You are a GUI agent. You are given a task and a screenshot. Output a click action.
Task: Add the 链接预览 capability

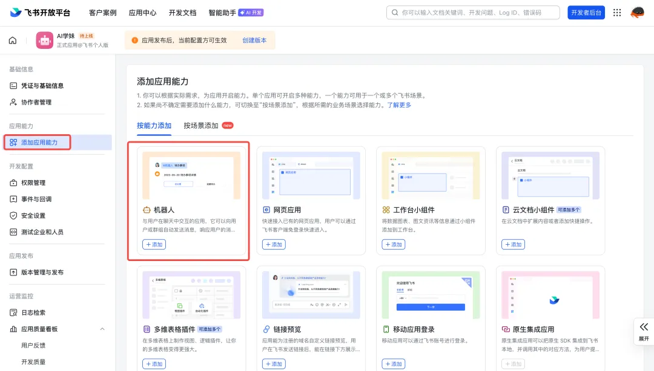click(274, 364)
